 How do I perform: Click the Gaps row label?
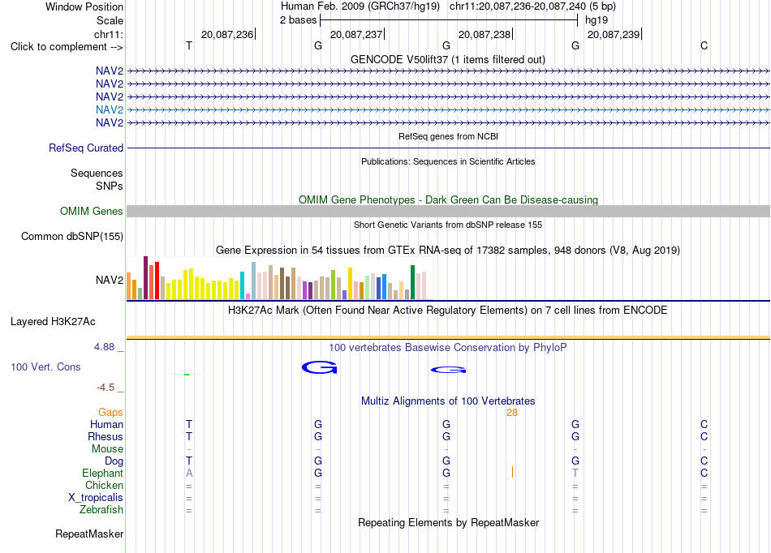point(110,413)
